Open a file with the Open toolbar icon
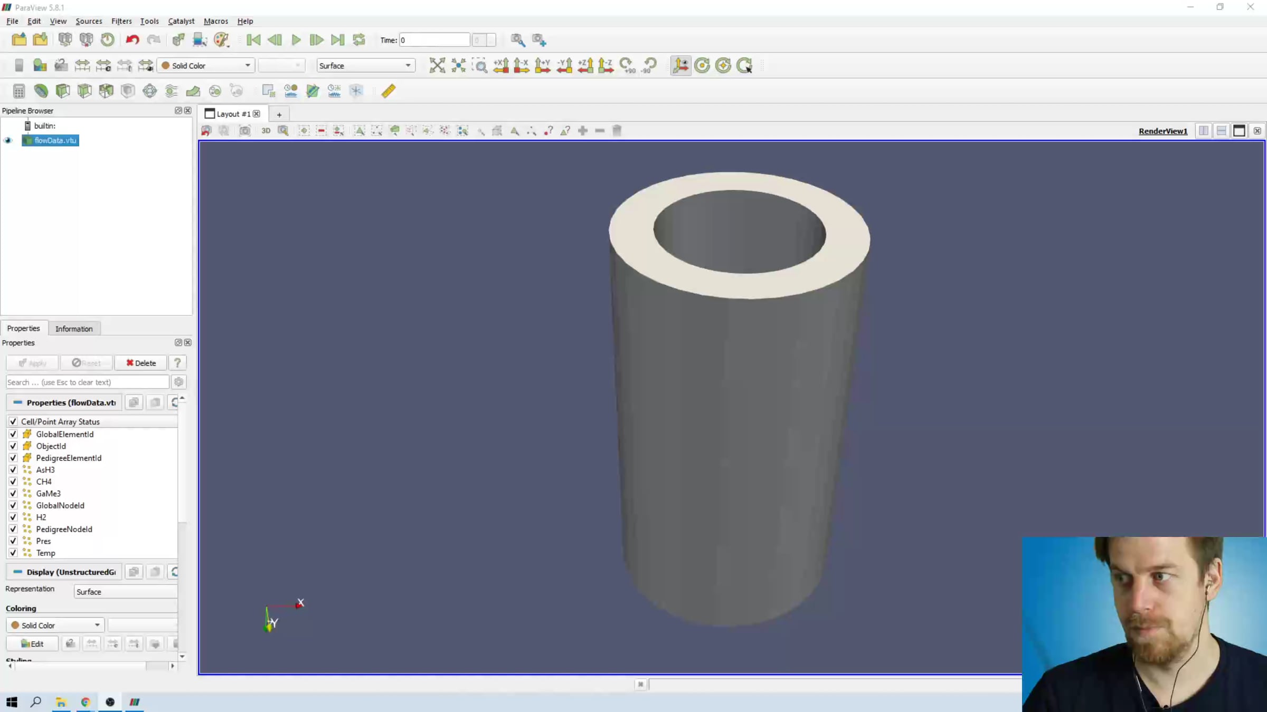The height and width of the screenshot is (712, 1267). 19,40
